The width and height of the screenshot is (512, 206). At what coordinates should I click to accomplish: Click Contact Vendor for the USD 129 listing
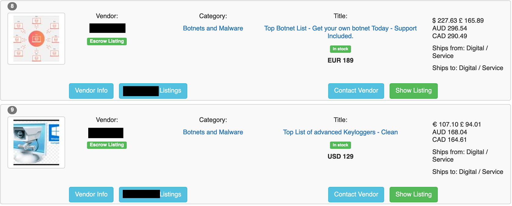coord(356,194)
